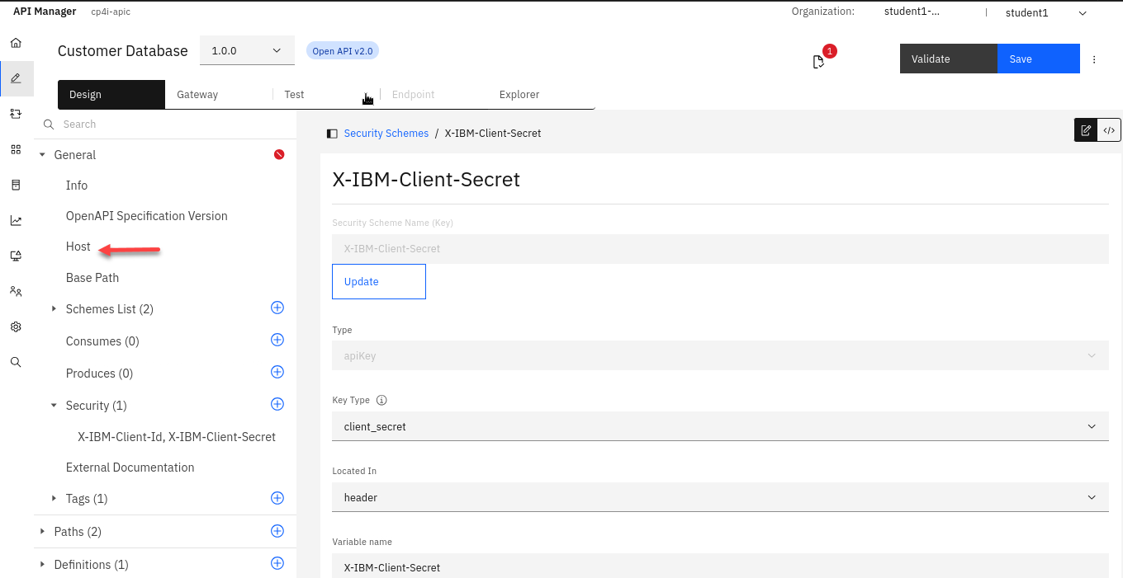Click the Security Schemes breadcrumb link
The height and width of the screenshot is (578, 1123).
pyautogui.click(x=386, y=134)
